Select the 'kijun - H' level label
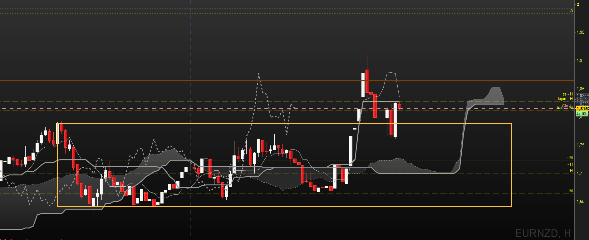Screen dimensions: 589x240 pos(565,99)
